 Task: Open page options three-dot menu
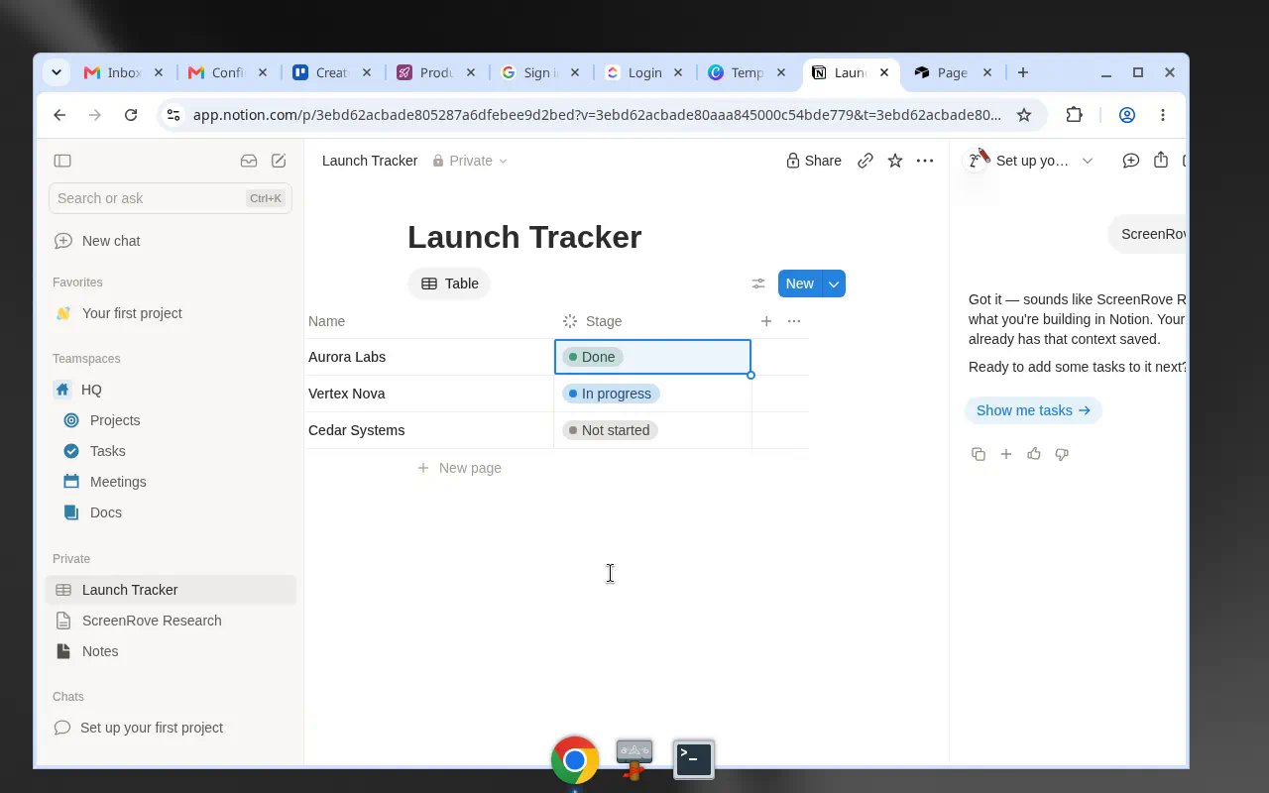(925, 161)
